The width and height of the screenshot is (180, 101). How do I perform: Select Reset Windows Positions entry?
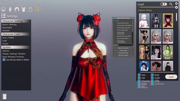(x=13, y=57)
